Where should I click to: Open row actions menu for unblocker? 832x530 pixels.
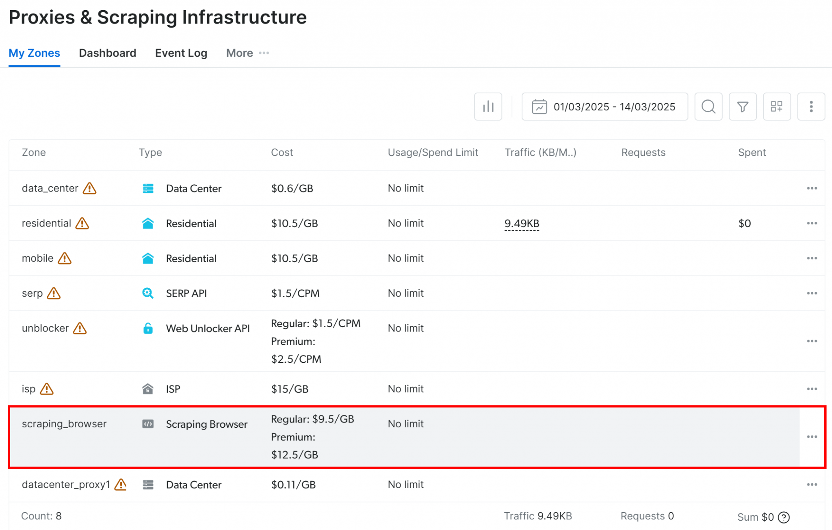click(x=812, y=341)
